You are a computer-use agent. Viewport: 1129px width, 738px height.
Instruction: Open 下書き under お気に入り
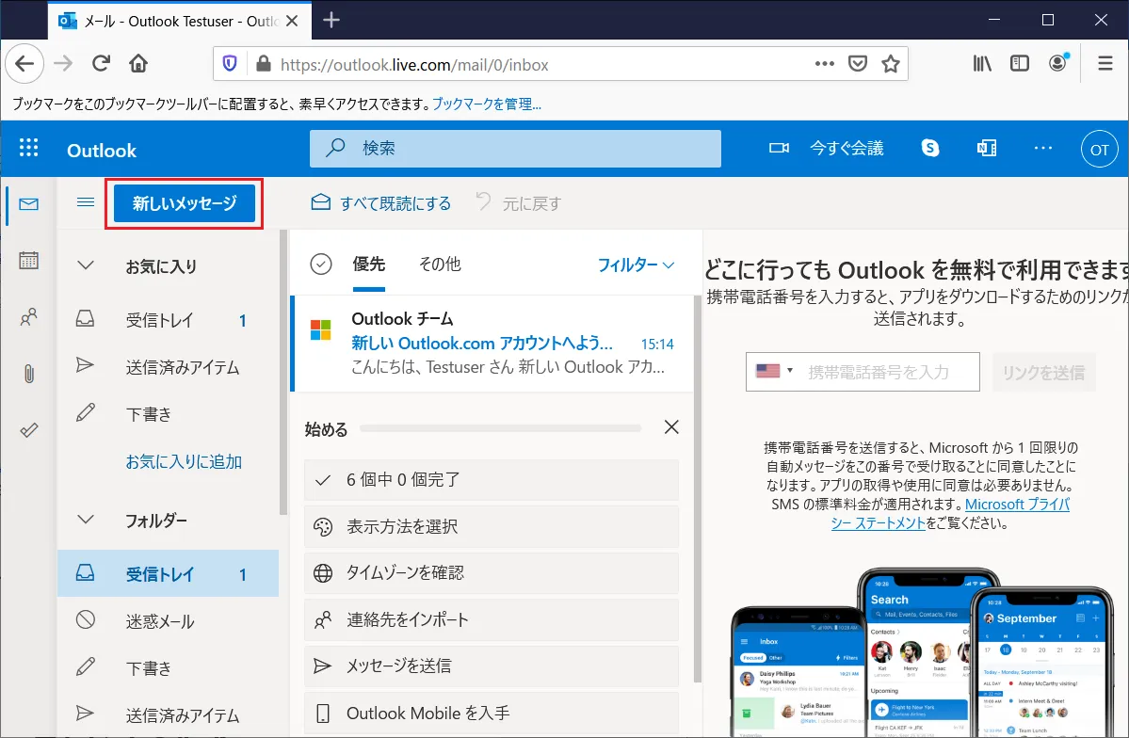168,414
